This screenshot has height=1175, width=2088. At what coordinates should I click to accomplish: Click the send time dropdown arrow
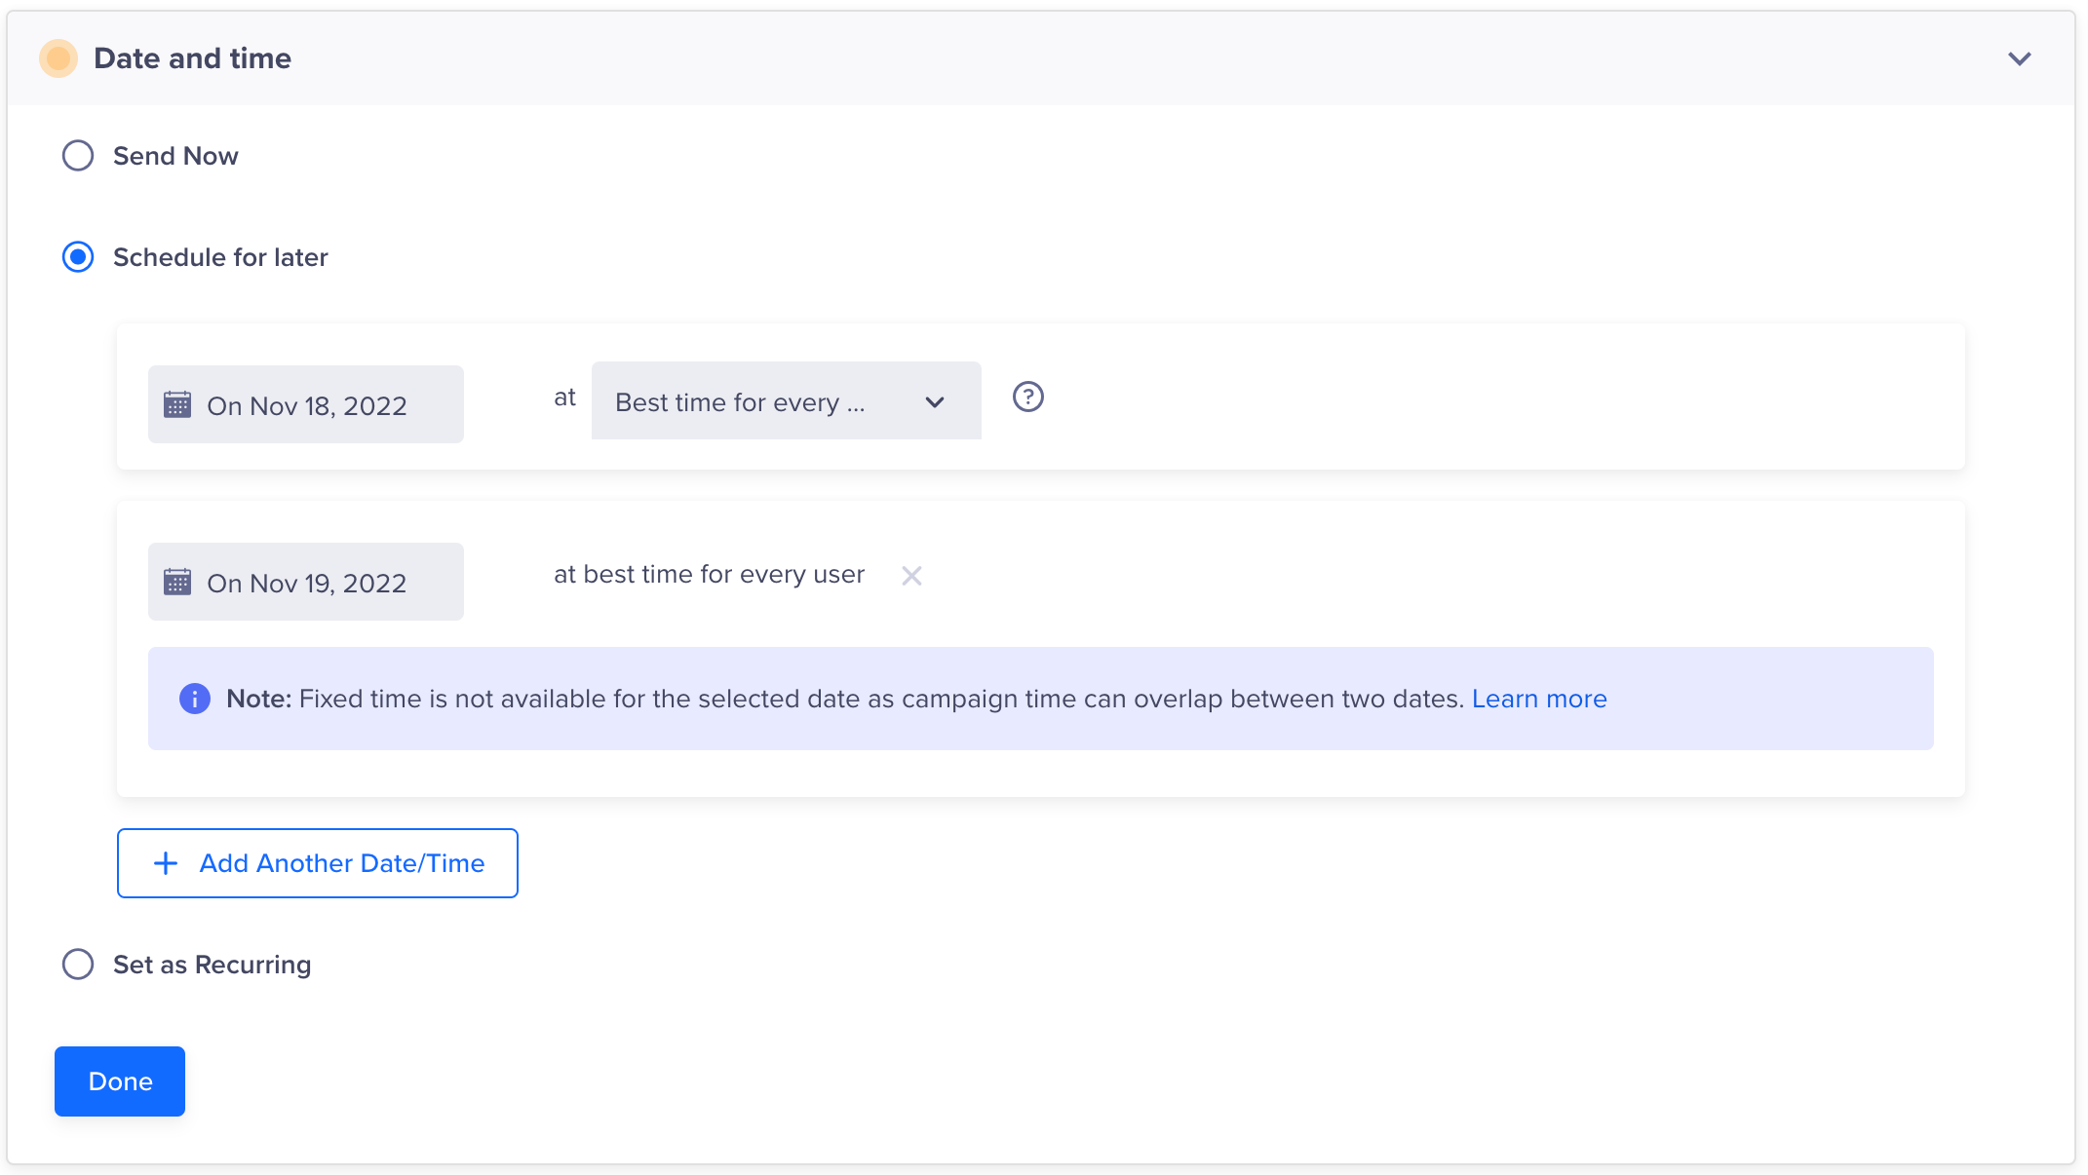click(x=935, y=402)
